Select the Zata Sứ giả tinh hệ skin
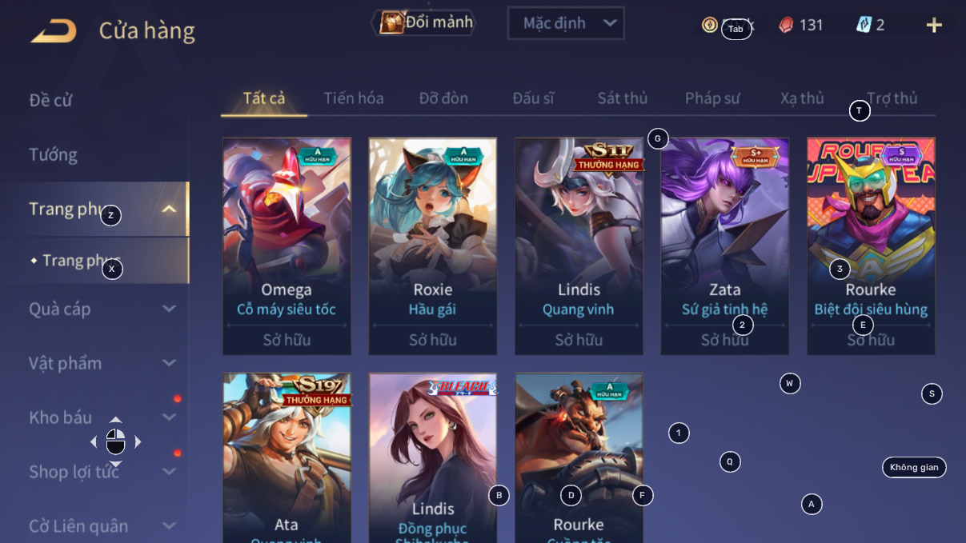966x543 pixels. coord(725,246)
